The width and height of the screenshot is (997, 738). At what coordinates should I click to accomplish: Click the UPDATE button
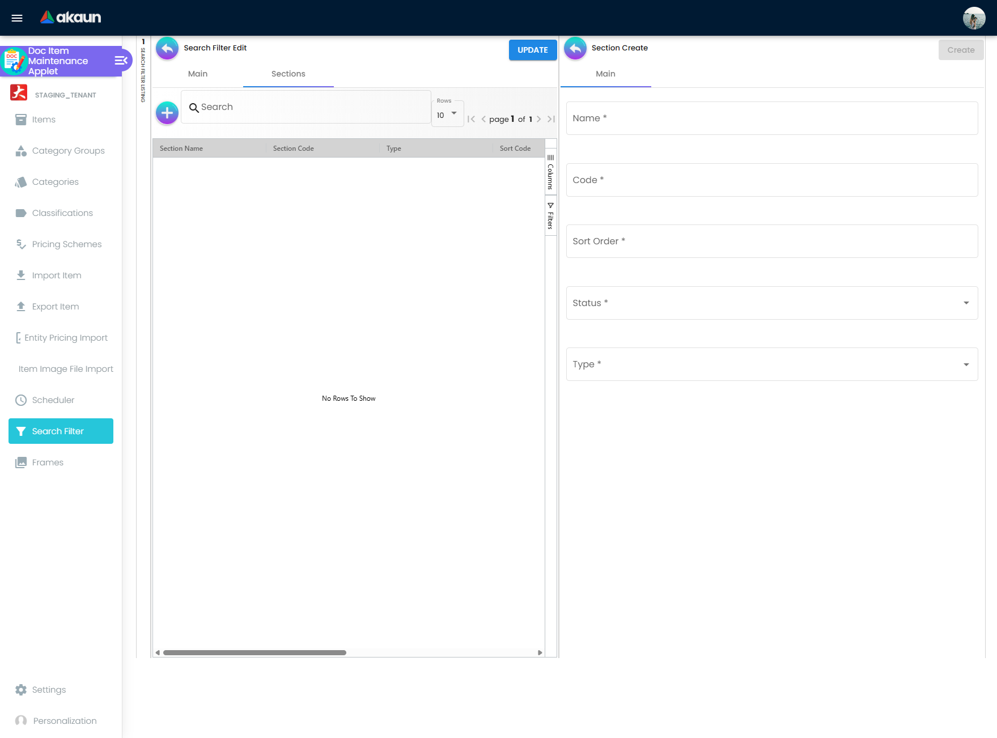click(x=532, y=50)
